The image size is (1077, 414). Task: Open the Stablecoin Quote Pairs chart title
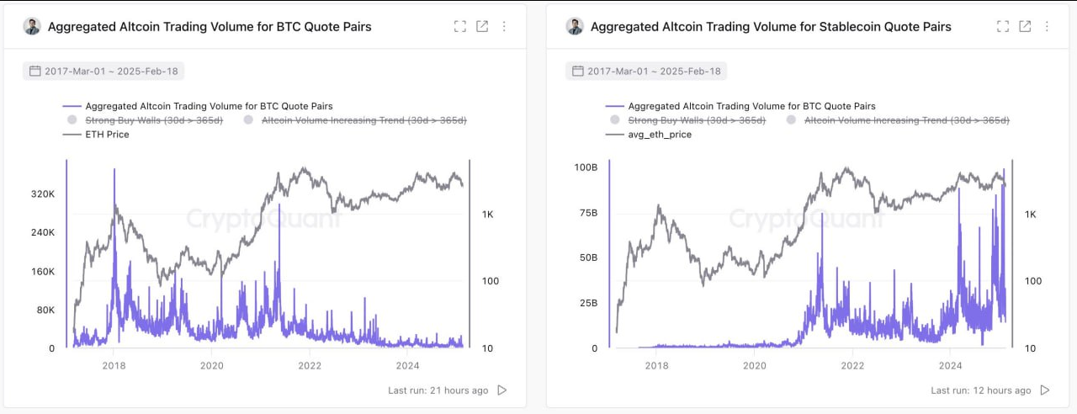click(x=771, y=27)
